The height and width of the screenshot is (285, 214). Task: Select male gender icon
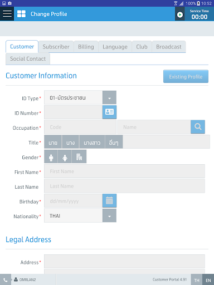(51, 157)
